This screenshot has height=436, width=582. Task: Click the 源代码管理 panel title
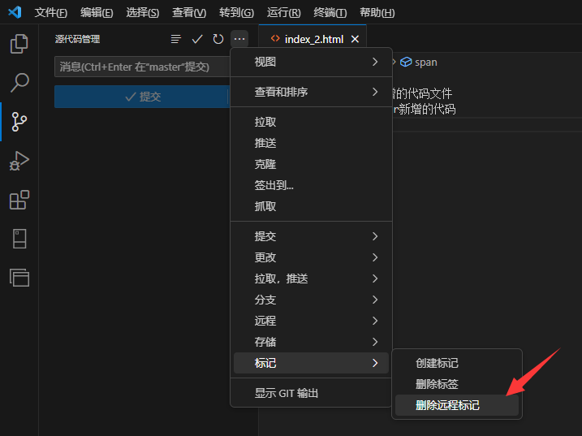(x=78, y=39)
